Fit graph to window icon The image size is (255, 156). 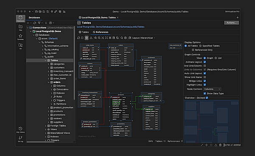pyautogui.click(x=106, y=38)
